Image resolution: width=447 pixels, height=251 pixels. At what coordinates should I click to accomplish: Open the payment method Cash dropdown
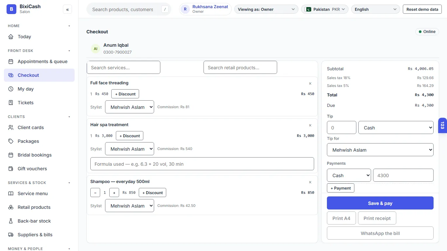(x=349, y=175)
